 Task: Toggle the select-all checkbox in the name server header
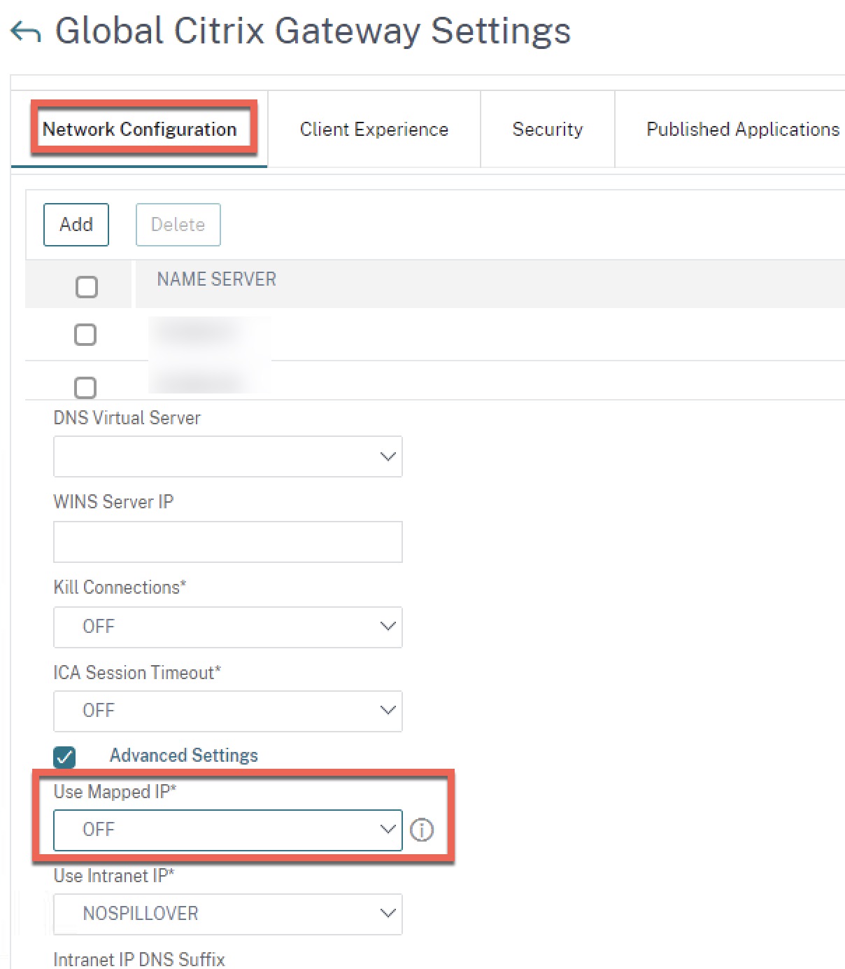(x=85, y=286)
